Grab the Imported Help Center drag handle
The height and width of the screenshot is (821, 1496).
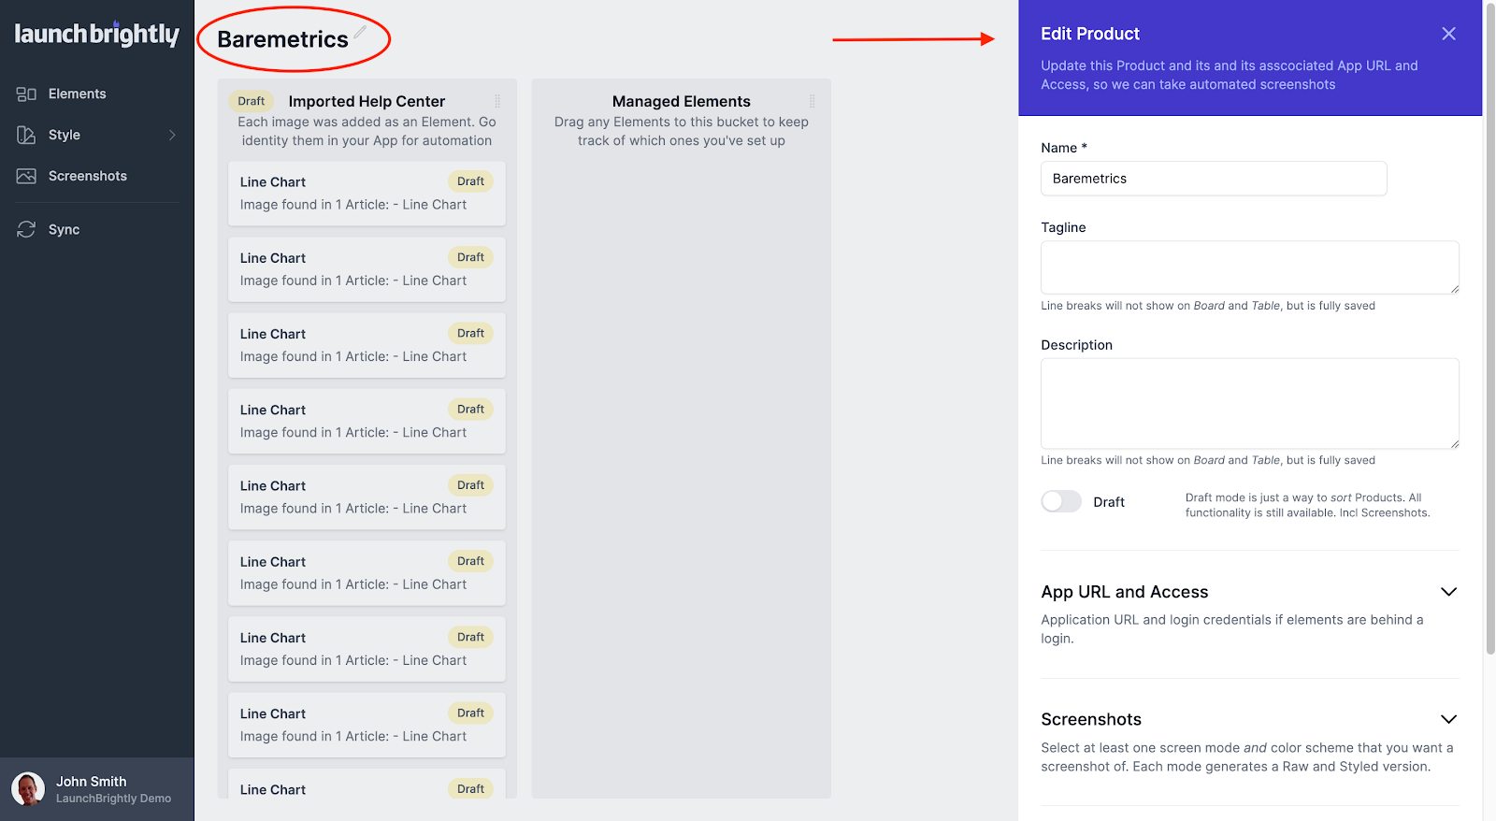497,101
